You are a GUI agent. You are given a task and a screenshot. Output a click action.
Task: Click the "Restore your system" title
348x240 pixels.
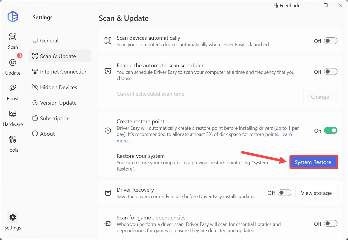pyautogui.click(x=141, y=156)
